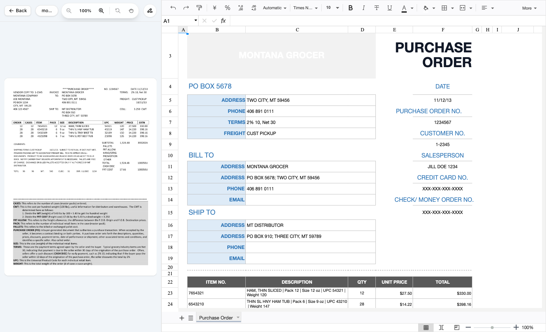The image size is (546, 332).
Task: Add a new sheet
Action: [x=182, y=318]
